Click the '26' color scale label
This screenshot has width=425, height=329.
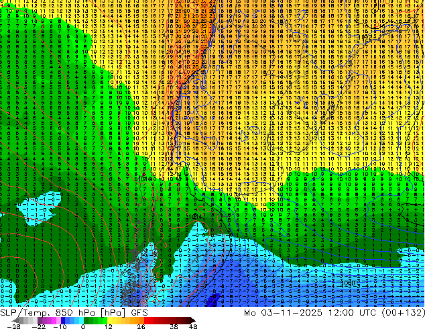click(x=141, y=326)
